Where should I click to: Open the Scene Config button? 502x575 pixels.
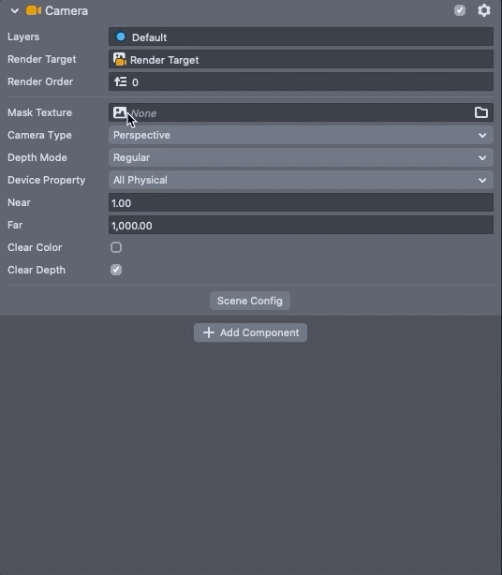coord(250,301)
